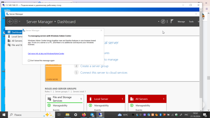The width and height of the screenshot is (210, 118).
Task: Close the Windows Admin Center popup
Action: coord(101,30)
